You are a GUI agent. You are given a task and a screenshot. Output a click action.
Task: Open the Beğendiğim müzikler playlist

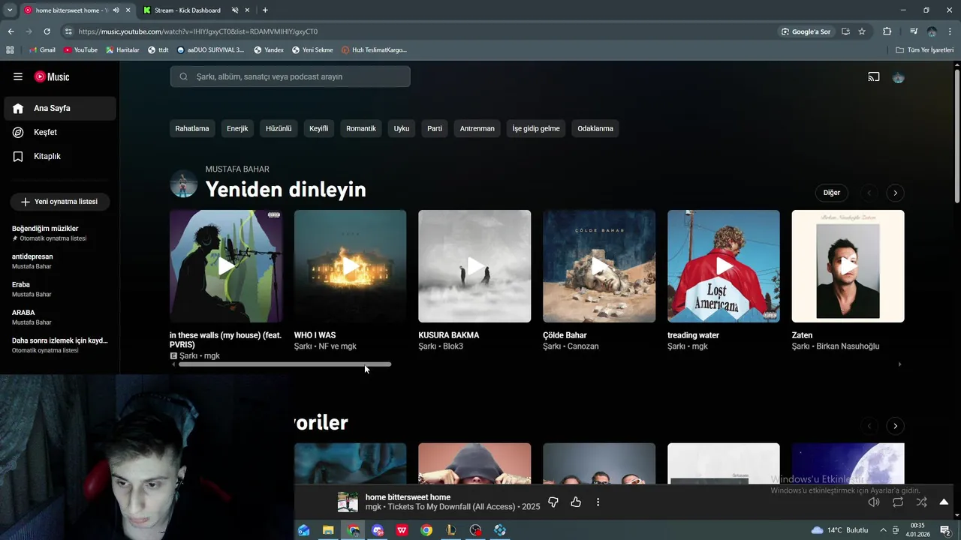(59, 232)
